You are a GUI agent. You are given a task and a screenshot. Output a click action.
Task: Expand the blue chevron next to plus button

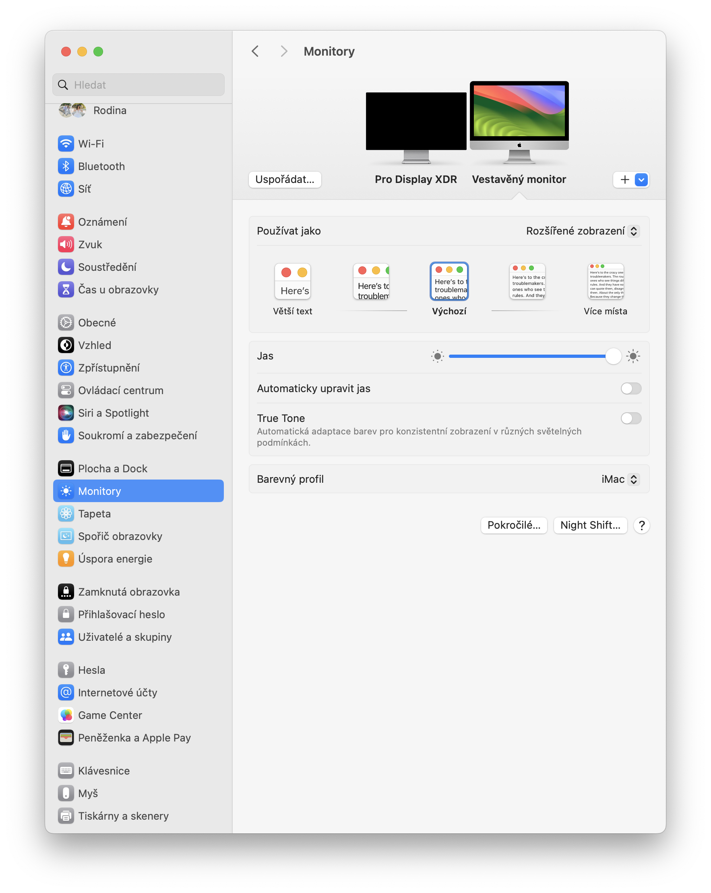coord(640,180)
